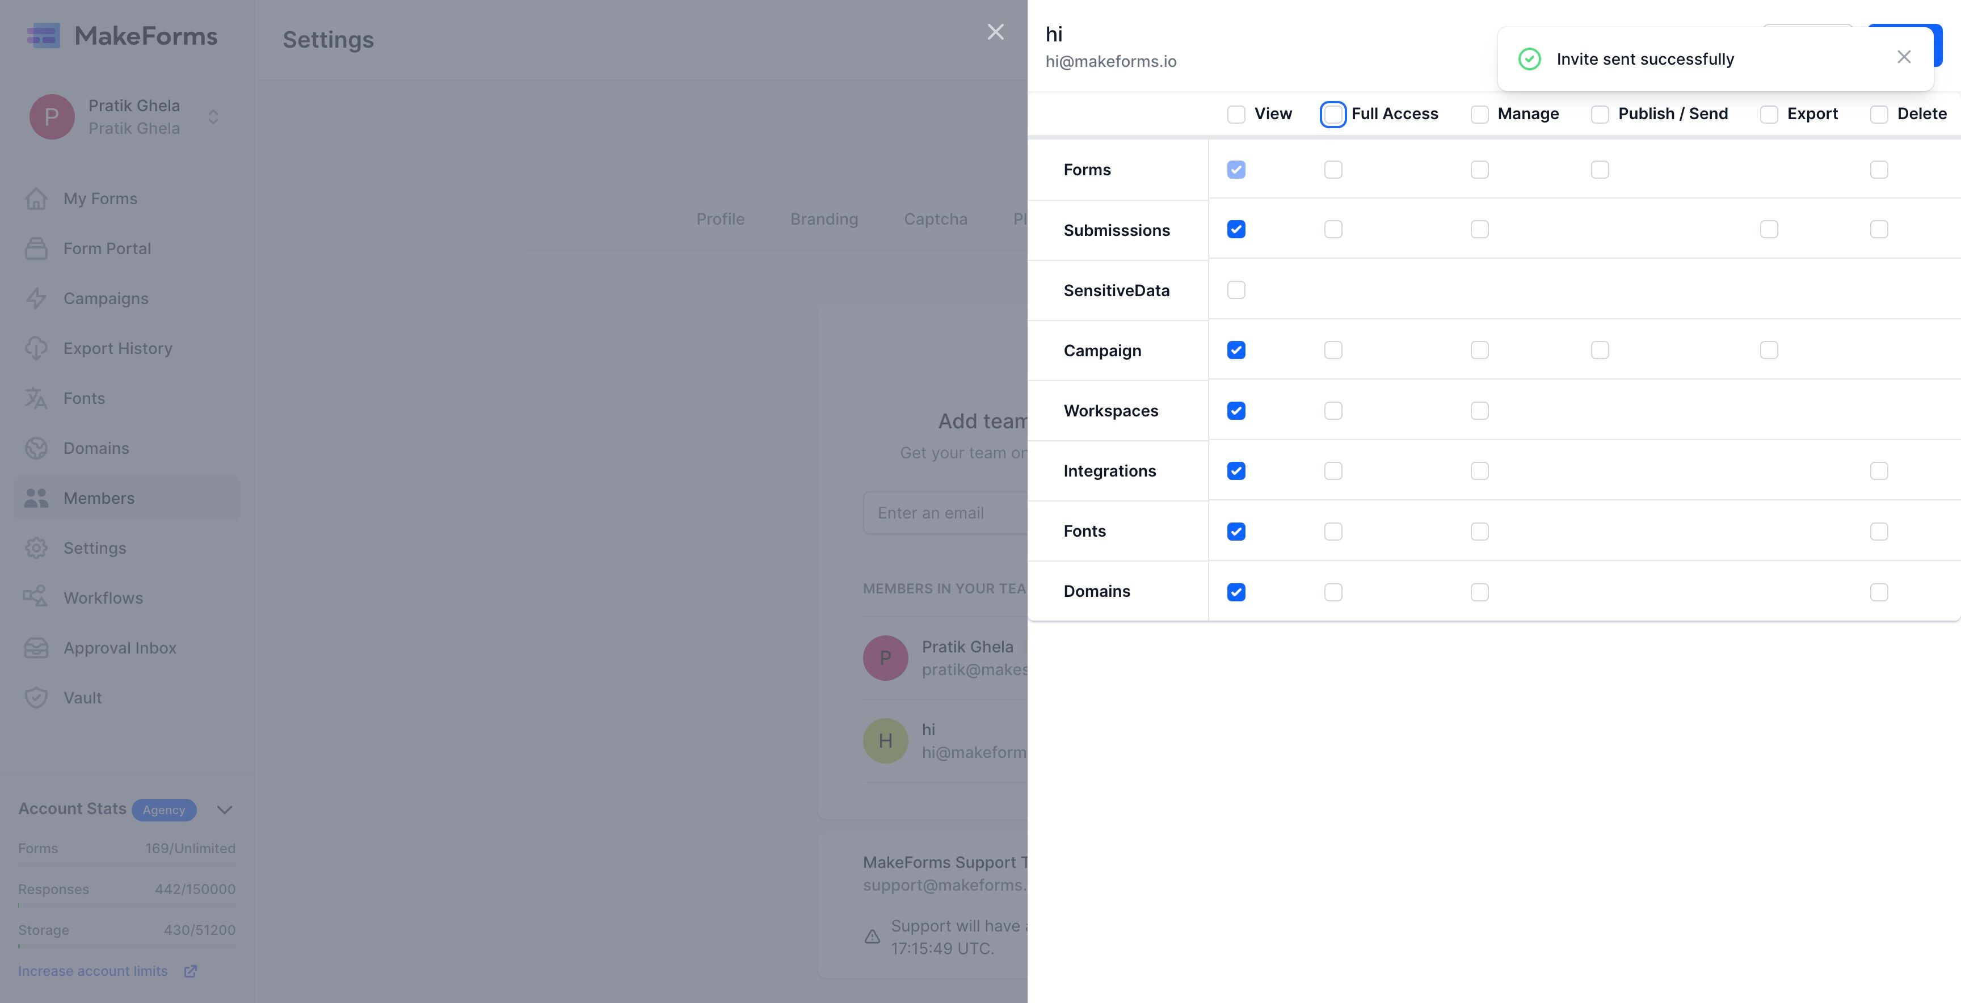Enable Export for Campaign row
The image size is (1961, 1003).
[x=1769, y=350]
